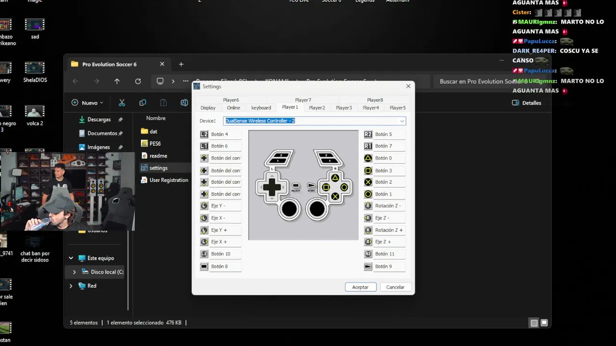Image resolution: width=616 pixels, height=346 pixels.
Task: Add a new Explorer tab
Action: point(181,64)
